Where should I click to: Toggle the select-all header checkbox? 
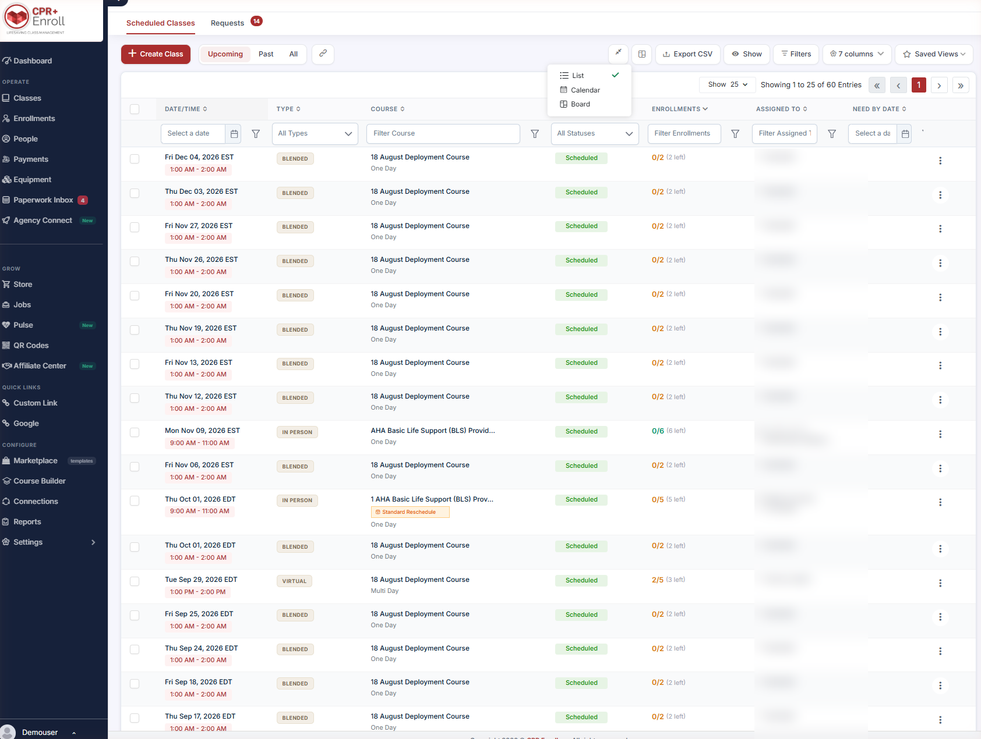[x=135, y=109]
